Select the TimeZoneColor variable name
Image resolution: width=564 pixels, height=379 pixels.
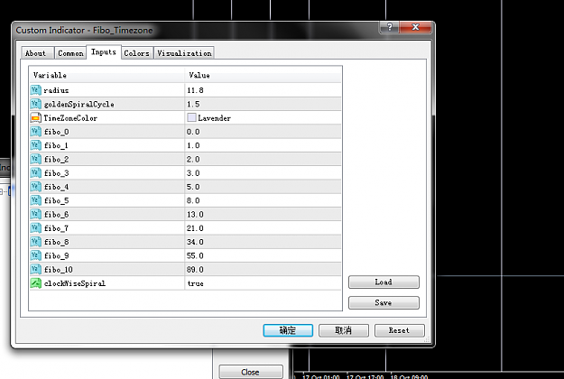(x=70, y=118)
